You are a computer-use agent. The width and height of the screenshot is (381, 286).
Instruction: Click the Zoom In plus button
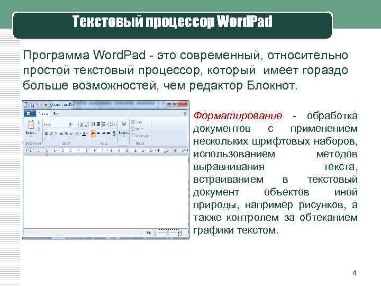tap(181, 233)
